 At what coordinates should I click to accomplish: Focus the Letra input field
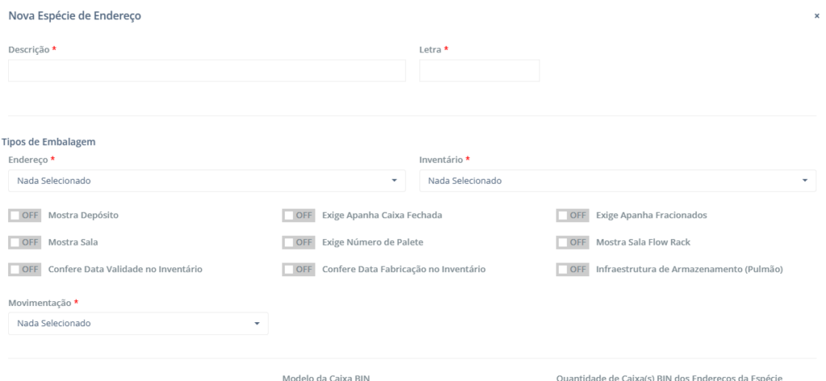(x=479, y=71)
